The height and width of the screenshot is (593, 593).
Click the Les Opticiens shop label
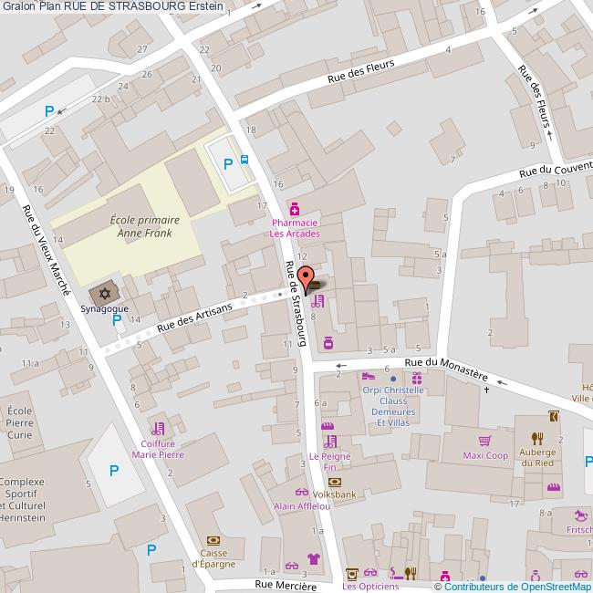point(370,586)
